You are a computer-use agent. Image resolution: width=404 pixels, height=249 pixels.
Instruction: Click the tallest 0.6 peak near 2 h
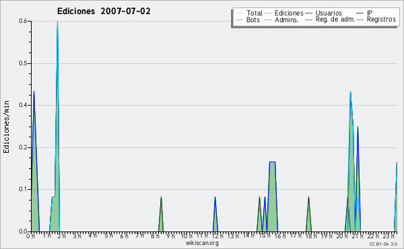57,126
